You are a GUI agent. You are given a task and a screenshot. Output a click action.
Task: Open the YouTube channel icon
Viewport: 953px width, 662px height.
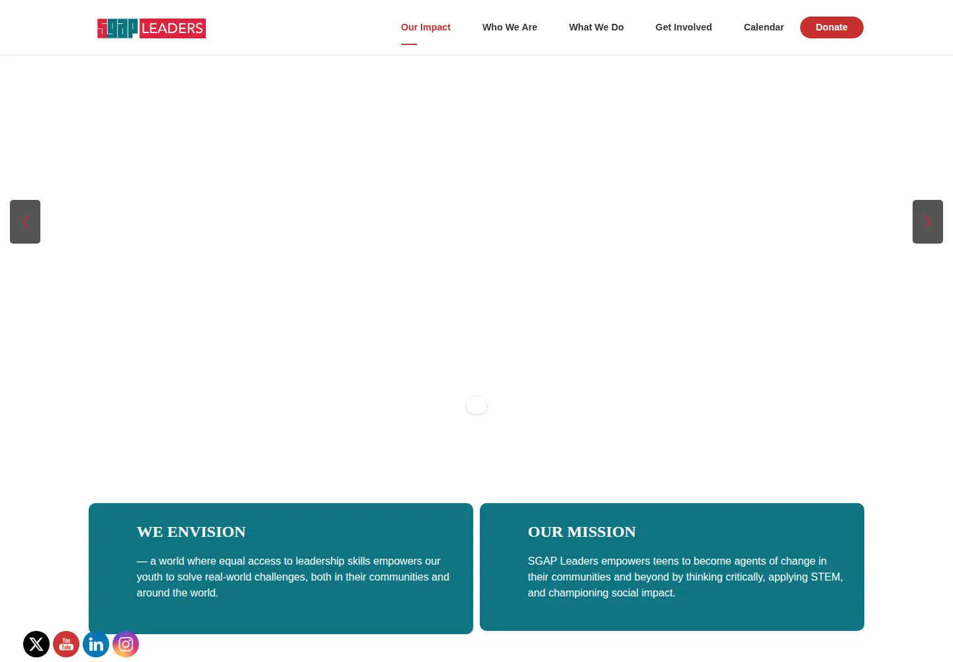[x=66, y=644]
